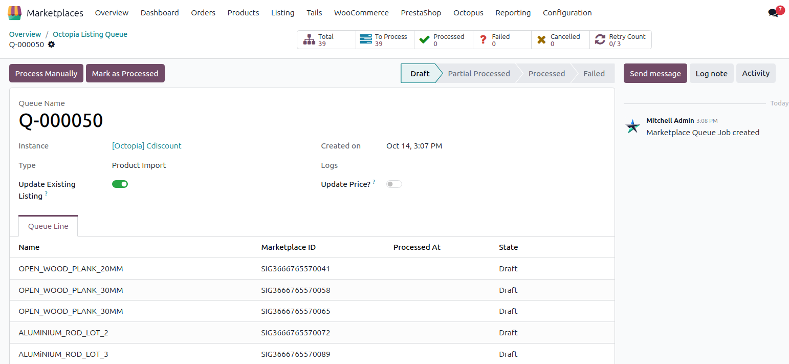Open the conversations chat bubble icon
The width and height of the screenshot is (789, 364).
click(x=773, y=13)
